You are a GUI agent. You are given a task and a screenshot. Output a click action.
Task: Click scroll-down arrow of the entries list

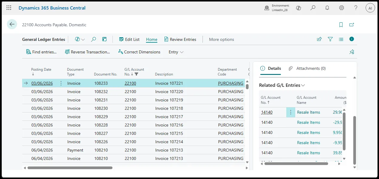coord(247,162)
